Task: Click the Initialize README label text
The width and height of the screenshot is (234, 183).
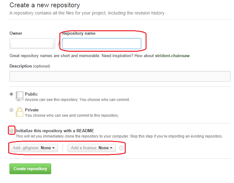Action: pyautogui.click(x=55, y=131)
